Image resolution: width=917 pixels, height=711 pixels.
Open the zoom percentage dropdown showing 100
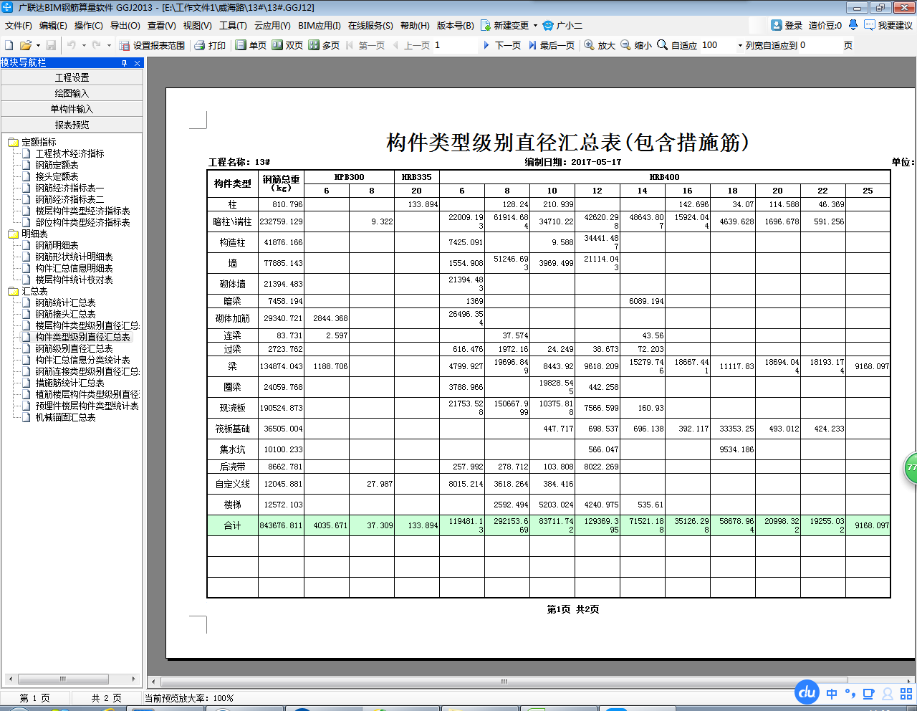coord(740,45)
